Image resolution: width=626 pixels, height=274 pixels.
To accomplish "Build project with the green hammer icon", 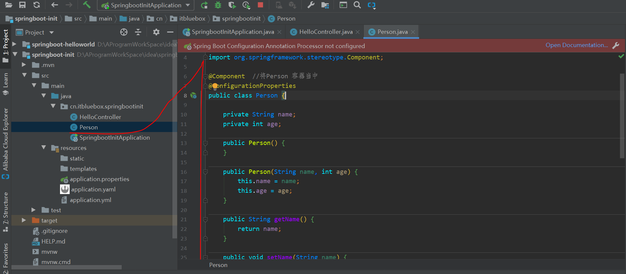I will pyautogui.click(x=87, y=5).
